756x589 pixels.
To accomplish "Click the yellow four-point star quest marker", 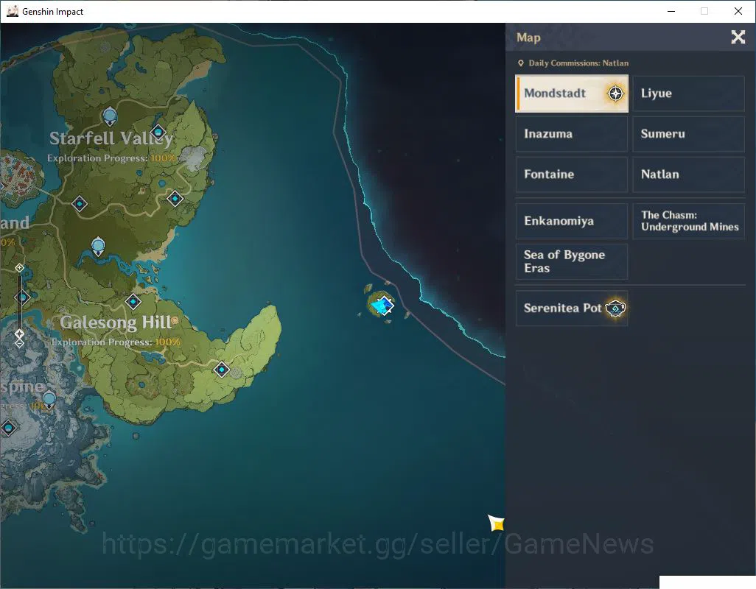I will [496, 523].
